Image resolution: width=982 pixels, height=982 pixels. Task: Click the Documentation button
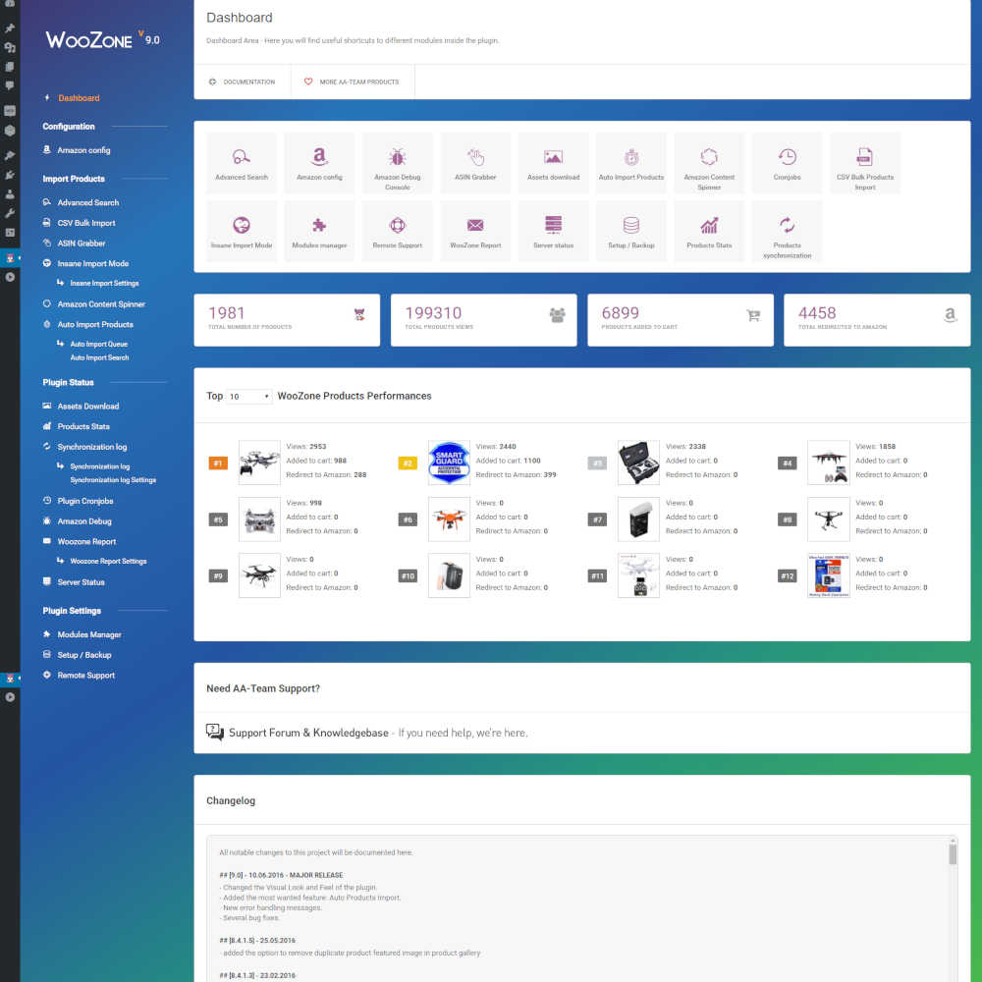tap(243, 82)
